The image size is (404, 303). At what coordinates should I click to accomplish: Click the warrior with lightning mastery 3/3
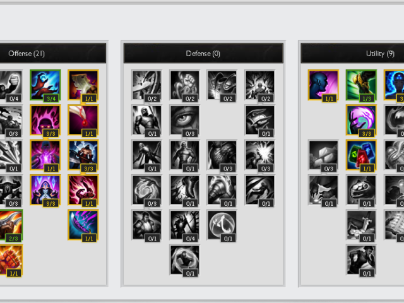[83, 155]
